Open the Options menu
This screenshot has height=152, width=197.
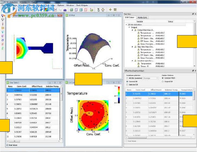pyautogui.click(x=61, y=5)
